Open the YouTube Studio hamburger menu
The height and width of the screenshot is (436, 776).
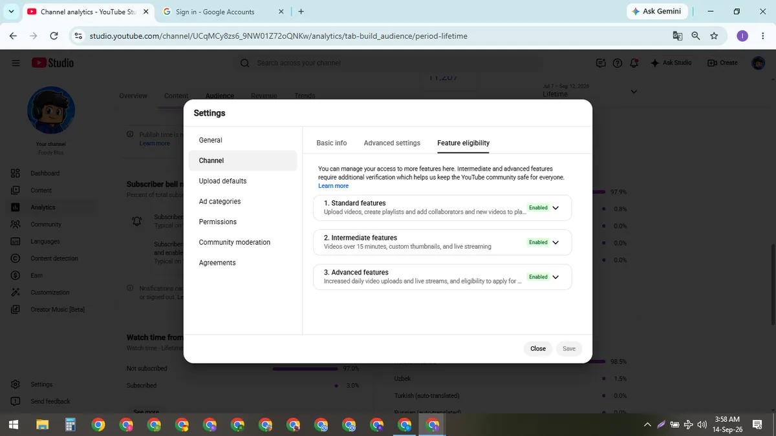(16, 63)
